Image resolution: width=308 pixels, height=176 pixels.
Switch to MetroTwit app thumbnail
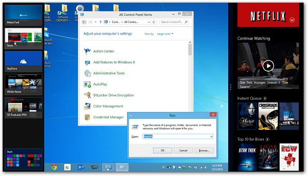(x=24, y=15)
